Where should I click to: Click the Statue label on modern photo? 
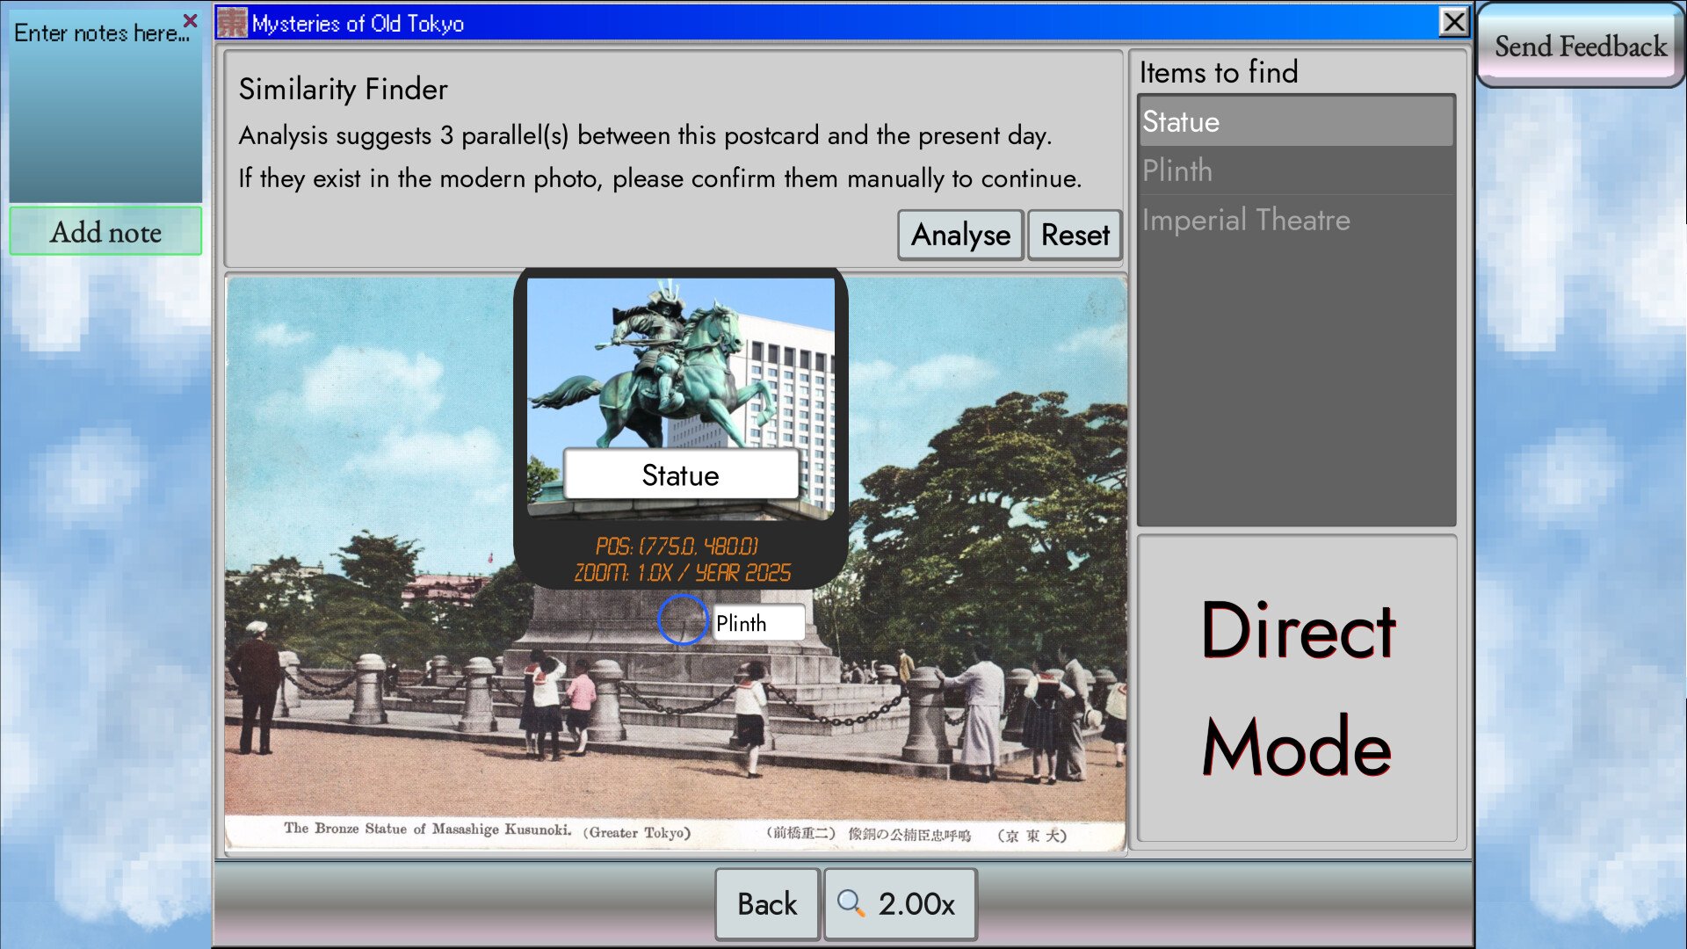[x=681, y=475]
